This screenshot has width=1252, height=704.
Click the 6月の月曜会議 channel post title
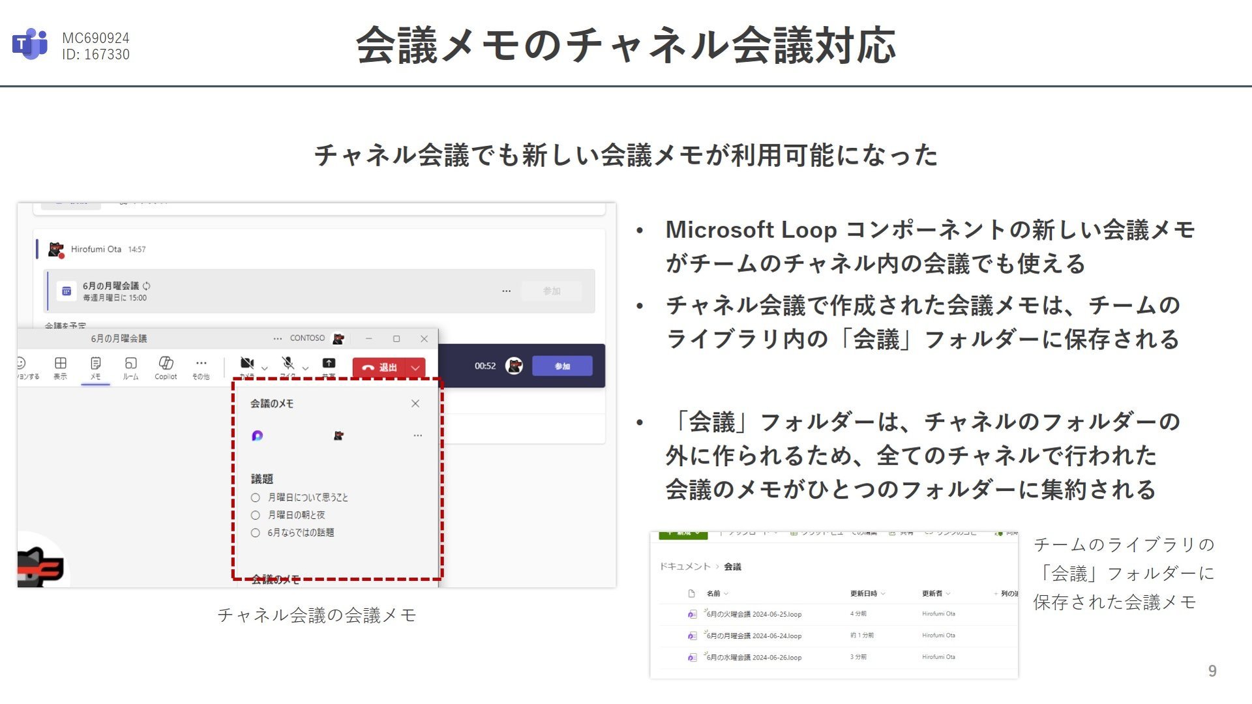(x=111, y=286)
